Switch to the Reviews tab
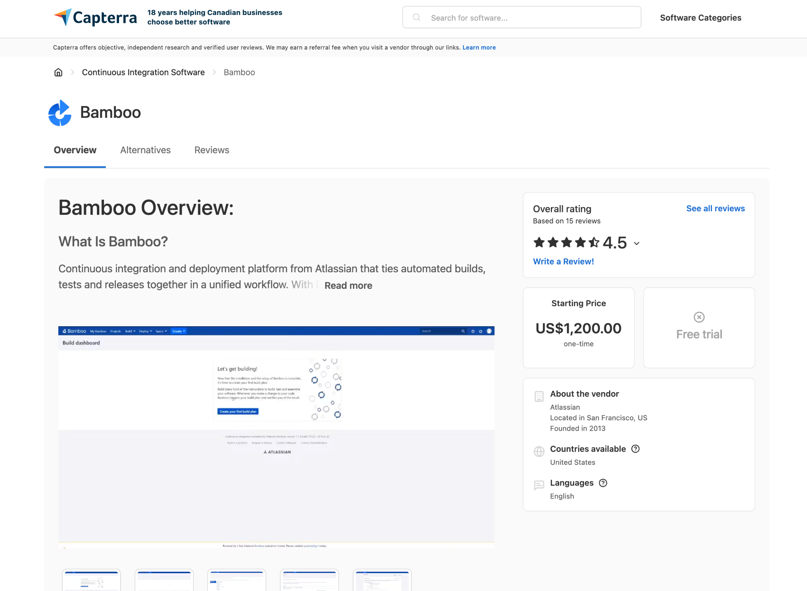The image size is (807, 591). (x=212, y=150)
